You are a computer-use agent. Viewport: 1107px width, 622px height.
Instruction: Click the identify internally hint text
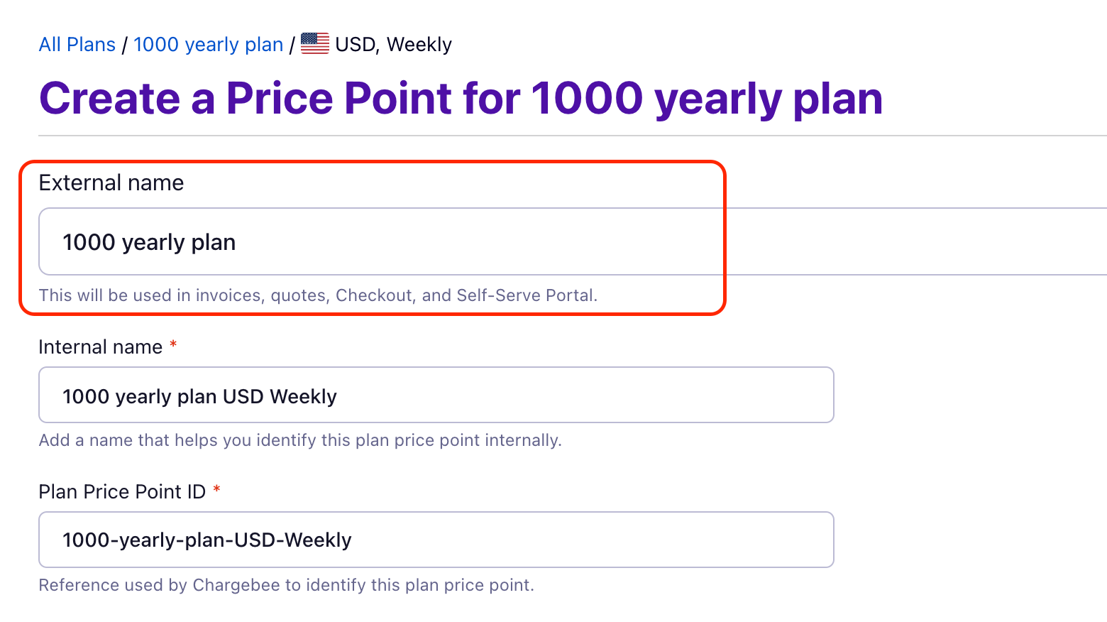(x=300, y=440)
